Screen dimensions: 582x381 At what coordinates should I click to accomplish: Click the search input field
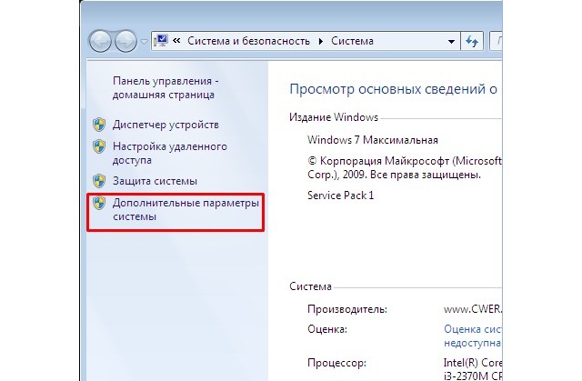pos(496,41)
